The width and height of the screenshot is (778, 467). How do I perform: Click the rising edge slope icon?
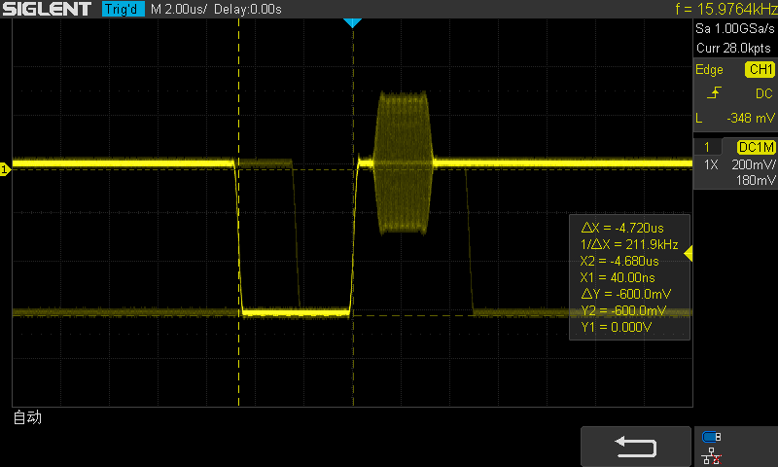(x=714, y=92)
